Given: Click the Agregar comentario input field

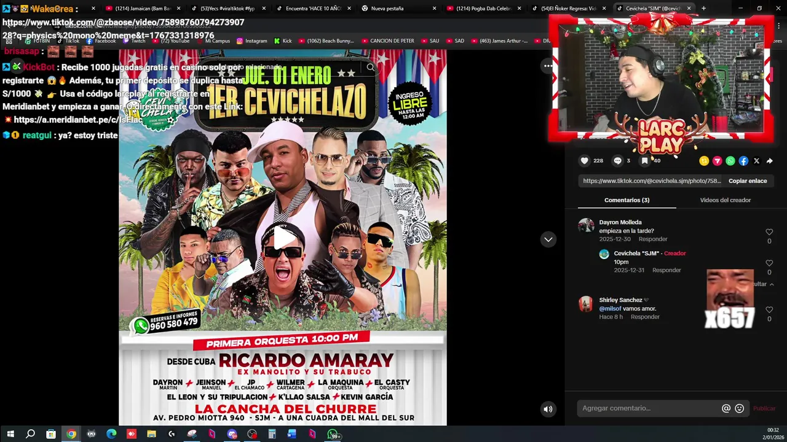Looking at the screenshot, I should 649,408.
